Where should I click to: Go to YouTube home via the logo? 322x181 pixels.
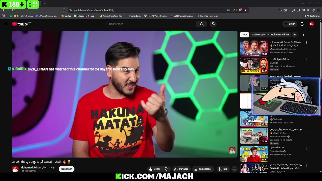coord(20,24)
